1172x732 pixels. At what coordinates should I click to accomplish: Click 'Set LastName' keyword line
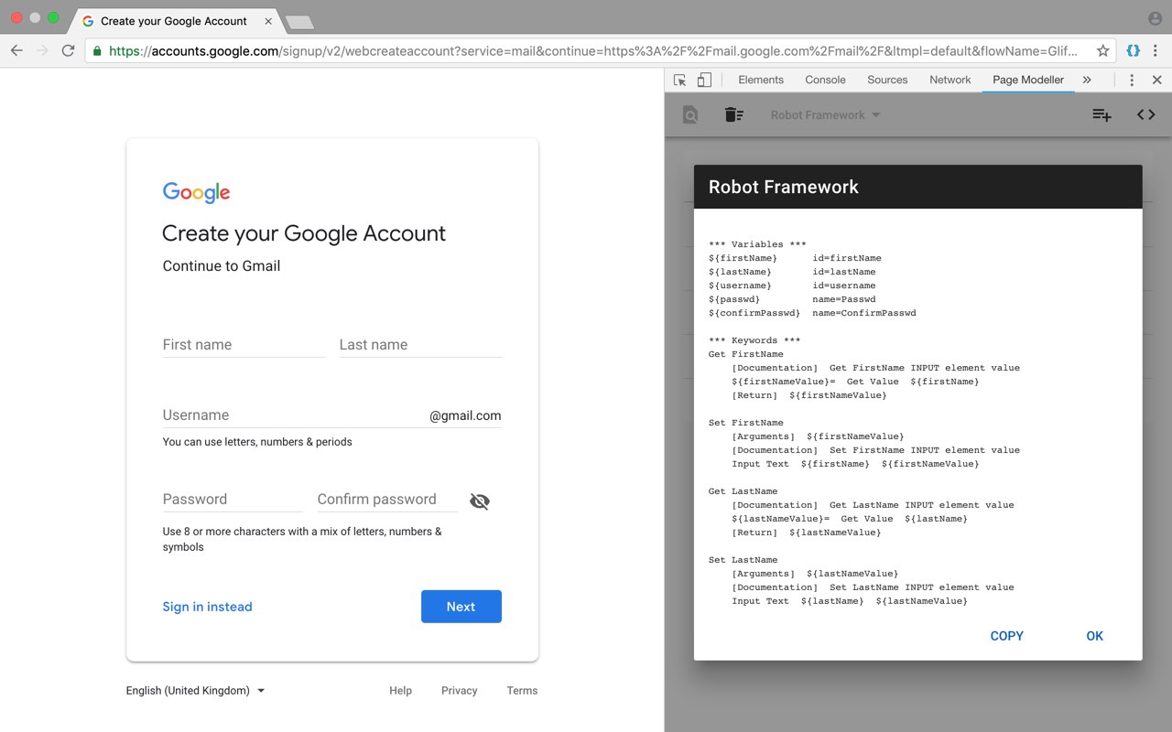[x=743, y=560]
